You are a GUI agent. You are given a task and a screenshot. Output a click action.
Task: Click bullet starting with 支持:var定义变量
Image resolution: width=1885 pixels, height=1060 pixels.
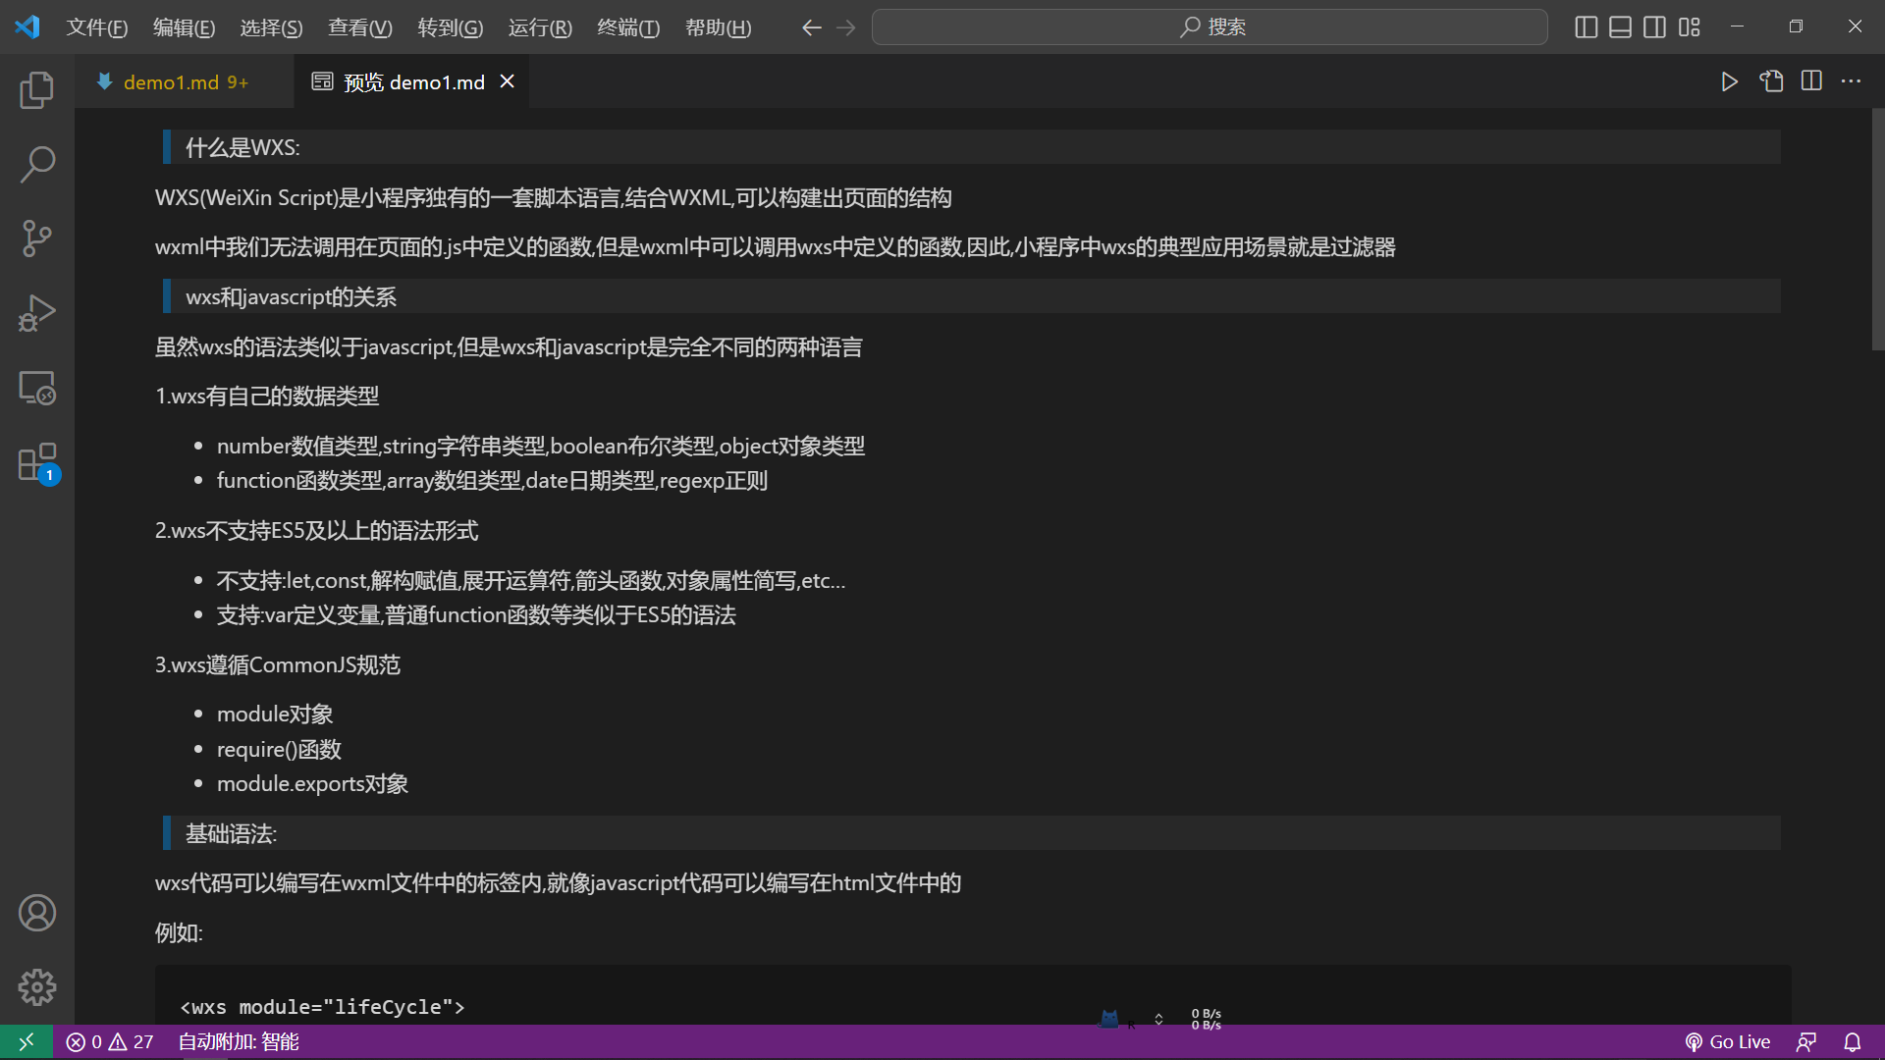pyautogui.click(x=476, y=614)
